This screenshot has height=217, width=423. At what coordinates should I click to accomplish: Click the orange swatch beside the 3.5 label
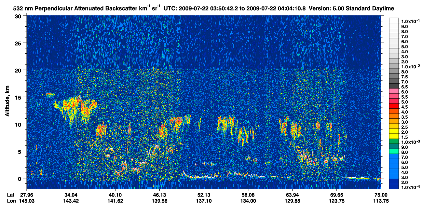(x=394, y=116)
